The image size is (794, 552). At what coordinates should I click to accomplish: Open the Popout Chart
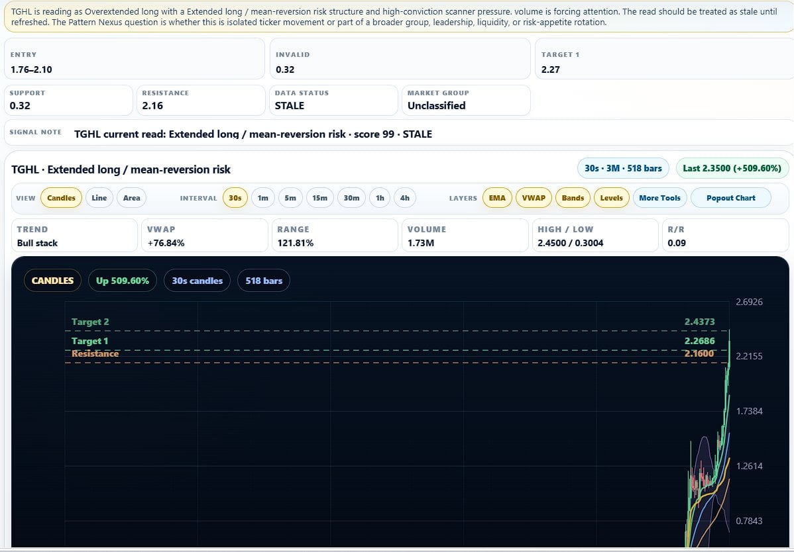730,198
